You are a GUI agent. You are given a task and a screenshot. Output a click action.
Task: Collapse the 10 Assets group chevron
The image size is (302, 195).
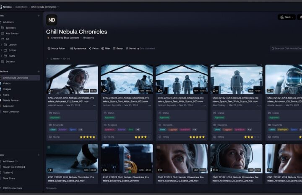47,59
